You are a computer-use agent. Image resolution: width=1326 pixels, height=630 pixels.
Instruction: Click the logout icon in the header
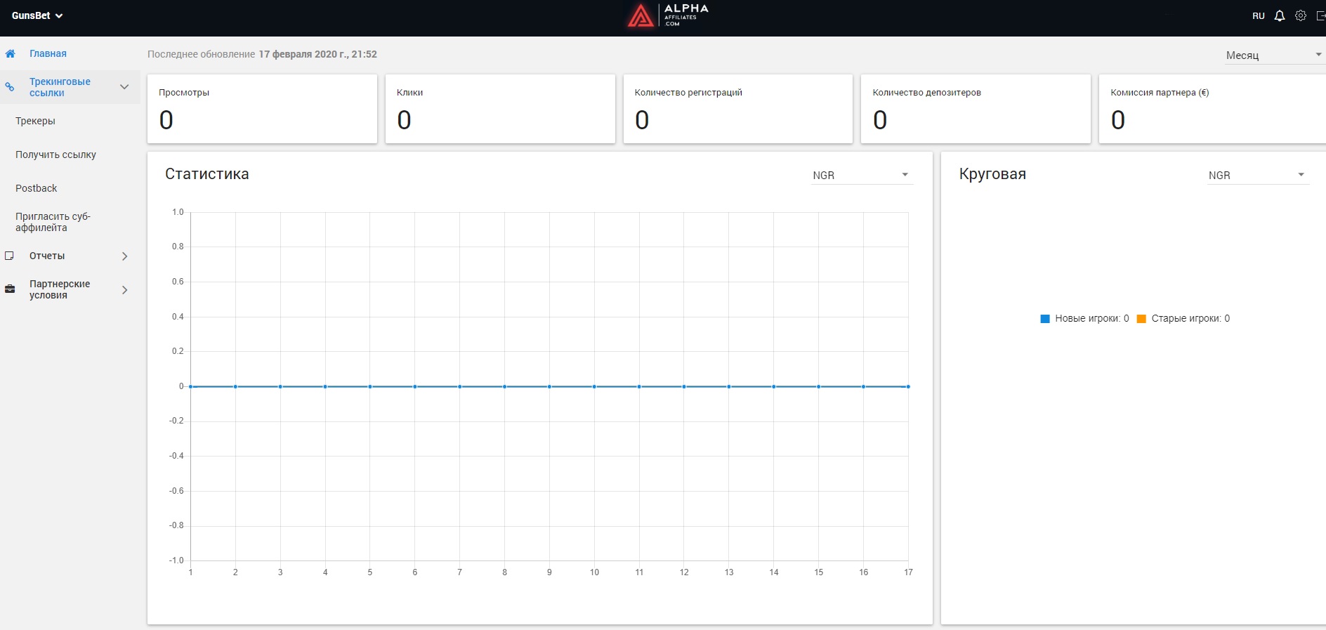tap(1320, 15)
